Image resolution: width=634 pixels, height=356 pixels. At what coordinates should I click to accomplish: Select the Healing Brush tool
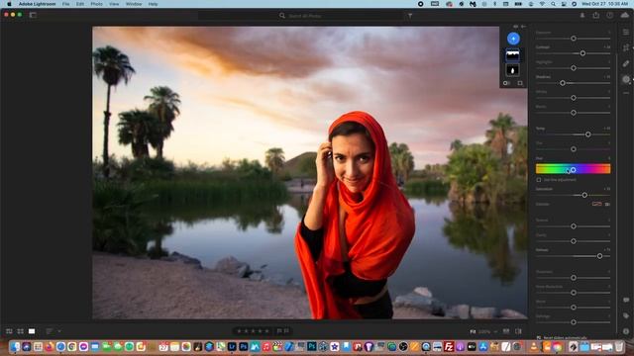point(625,63)
